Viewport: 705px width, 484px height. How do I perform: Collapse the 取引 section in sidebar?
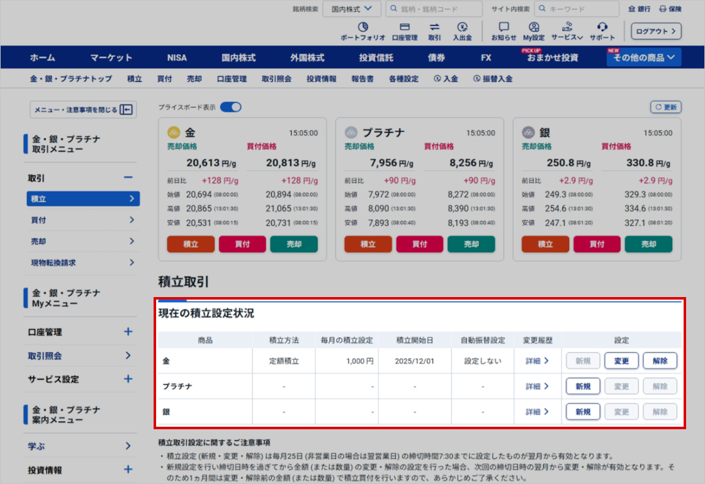[x=128, y=177]
